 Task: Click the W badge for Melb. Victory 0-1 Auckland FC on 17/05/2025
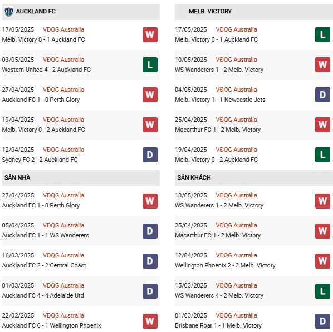pos(150,35)
